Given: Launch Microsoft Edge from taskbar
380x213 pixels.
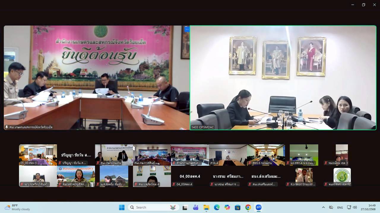Looking at the screenshot, I should pos(217,207).
